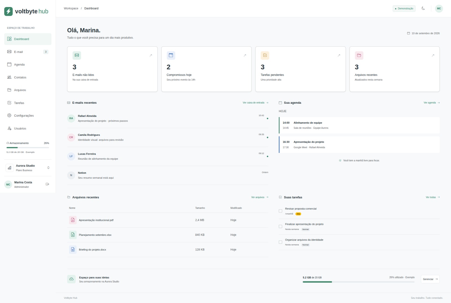The width and height of the screenshot is (451, 303).
Task: Click the Workspace breadcrumb
Action: [x=71, y=8]
